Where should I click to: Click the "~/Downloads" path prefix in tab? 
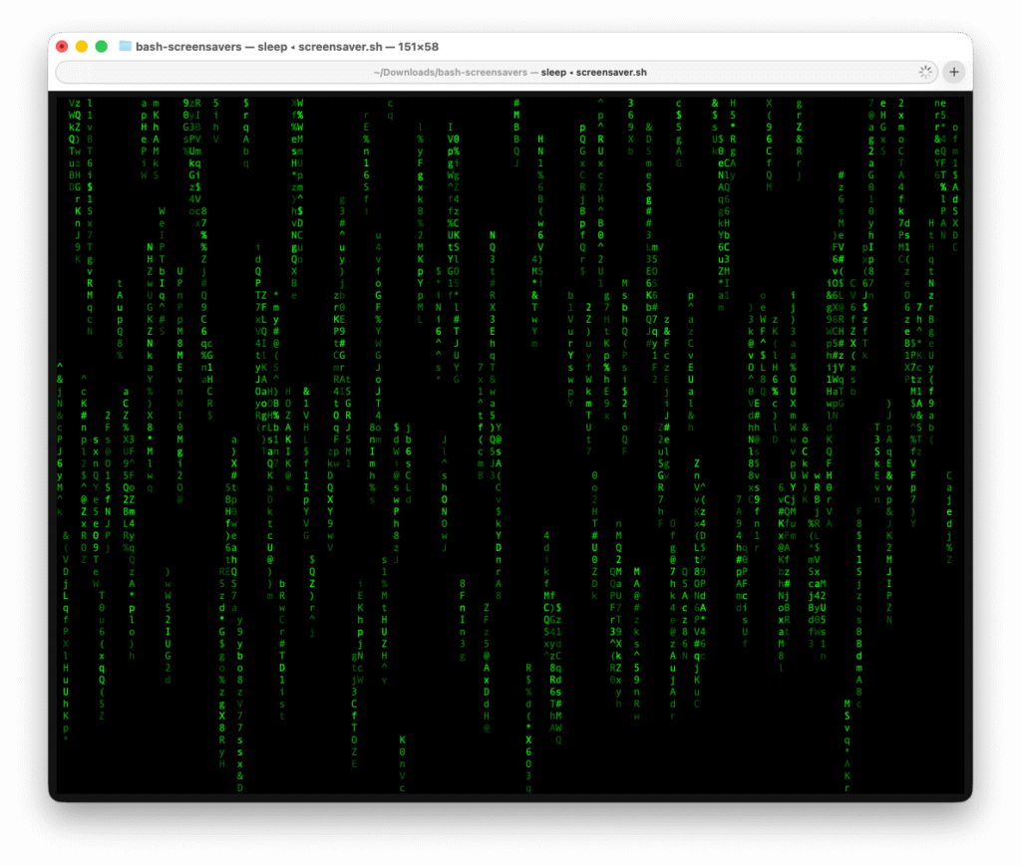(x=404, y=72)
